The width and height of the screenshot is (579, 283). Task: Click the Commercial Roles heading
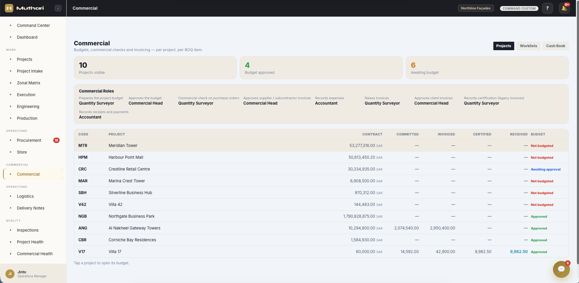pos(97,91)
